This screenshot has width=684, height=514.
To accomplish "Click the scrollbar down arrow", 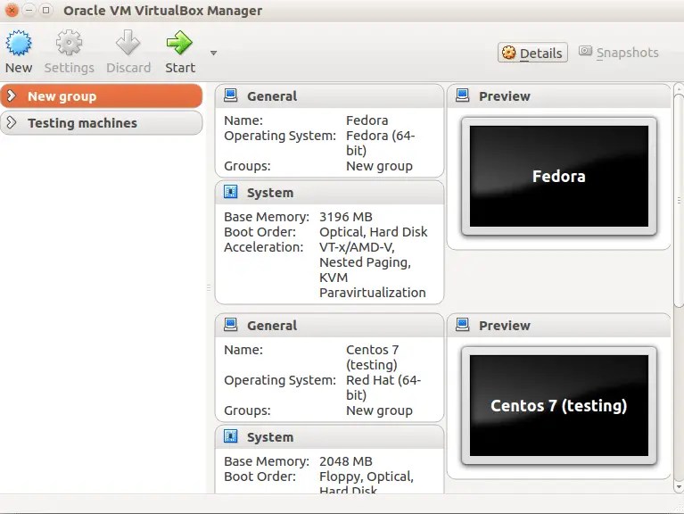I will pyautogui.click(x=679, y=487).
